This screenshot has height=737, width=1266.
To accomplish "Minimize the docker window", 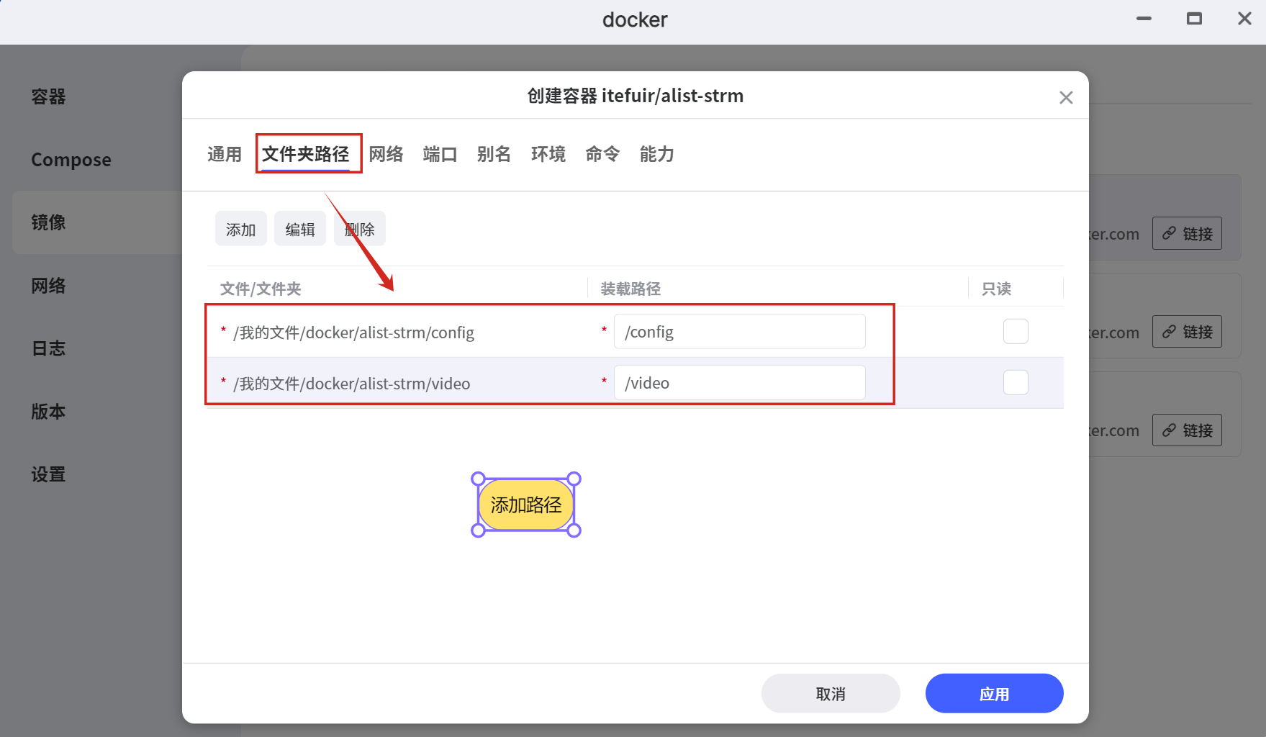I will [x=1144, y=19].
